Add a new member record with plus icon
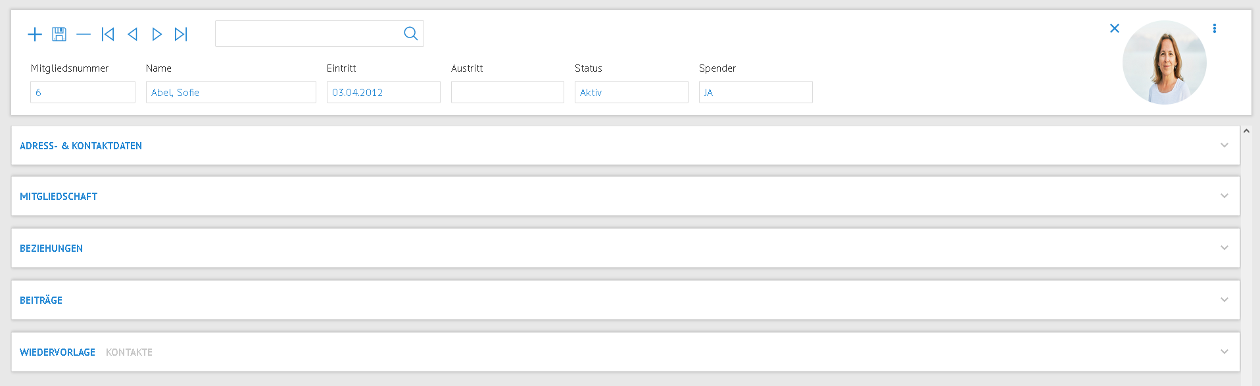The width and height of the screenshot is (1260, 386). point(35,34)
